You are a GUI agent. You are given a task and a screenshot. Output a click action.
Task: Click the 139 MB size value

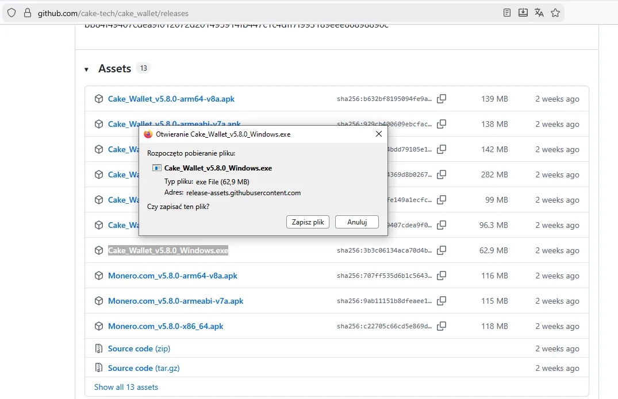tap(494, 99)
